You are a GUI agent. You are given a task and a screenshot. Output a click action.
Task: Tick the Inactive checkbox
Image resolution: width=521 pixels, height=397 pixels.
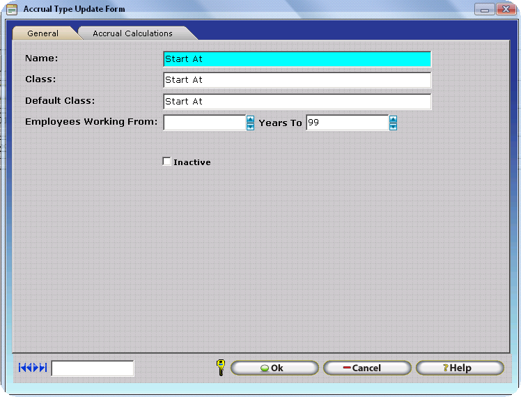pyautogui.click(x=166, y=162)
